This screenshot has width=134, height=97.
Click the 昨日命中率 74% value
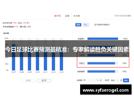(x=14, y=23)
